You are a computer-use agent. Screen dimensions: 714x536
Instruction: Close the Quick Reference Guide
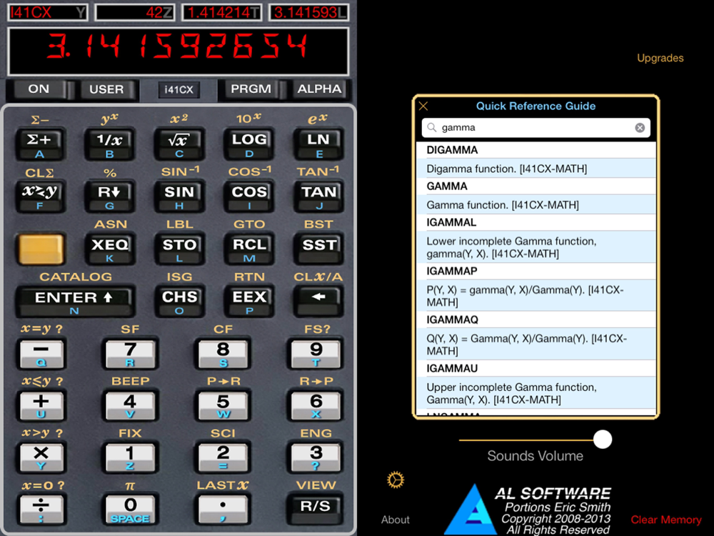pyautogui.click(x=423, y=106)
